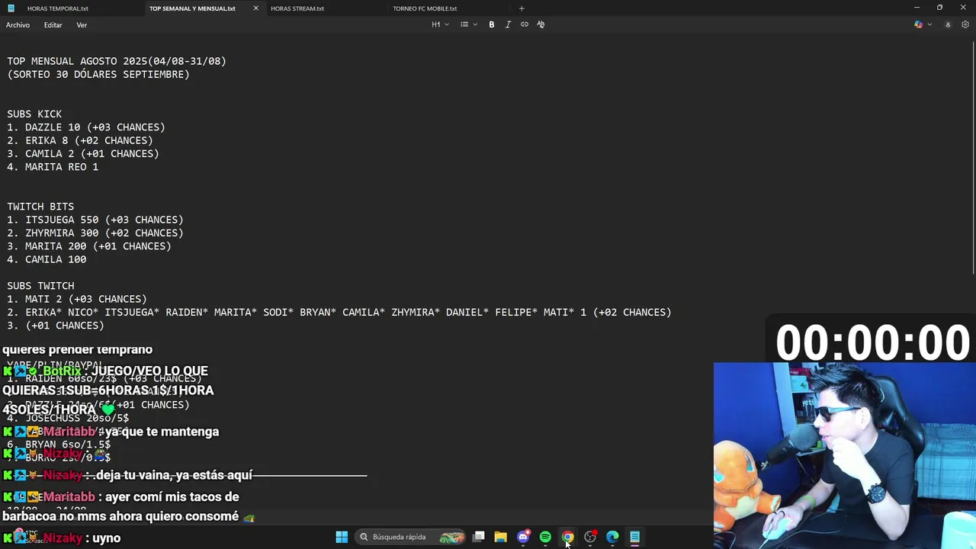
Task: Click the line '3. MARITA 200 (+01 CHANCES)'
Action: [89, 246]
